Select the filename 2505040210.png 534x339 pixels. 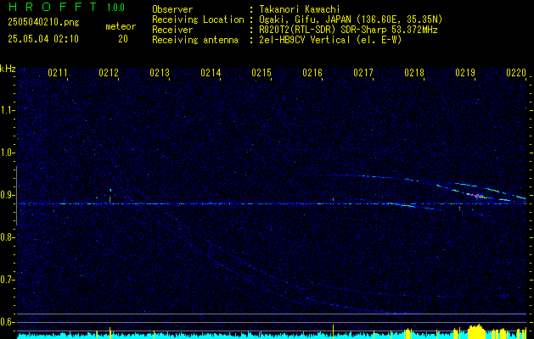pos(43,23)
